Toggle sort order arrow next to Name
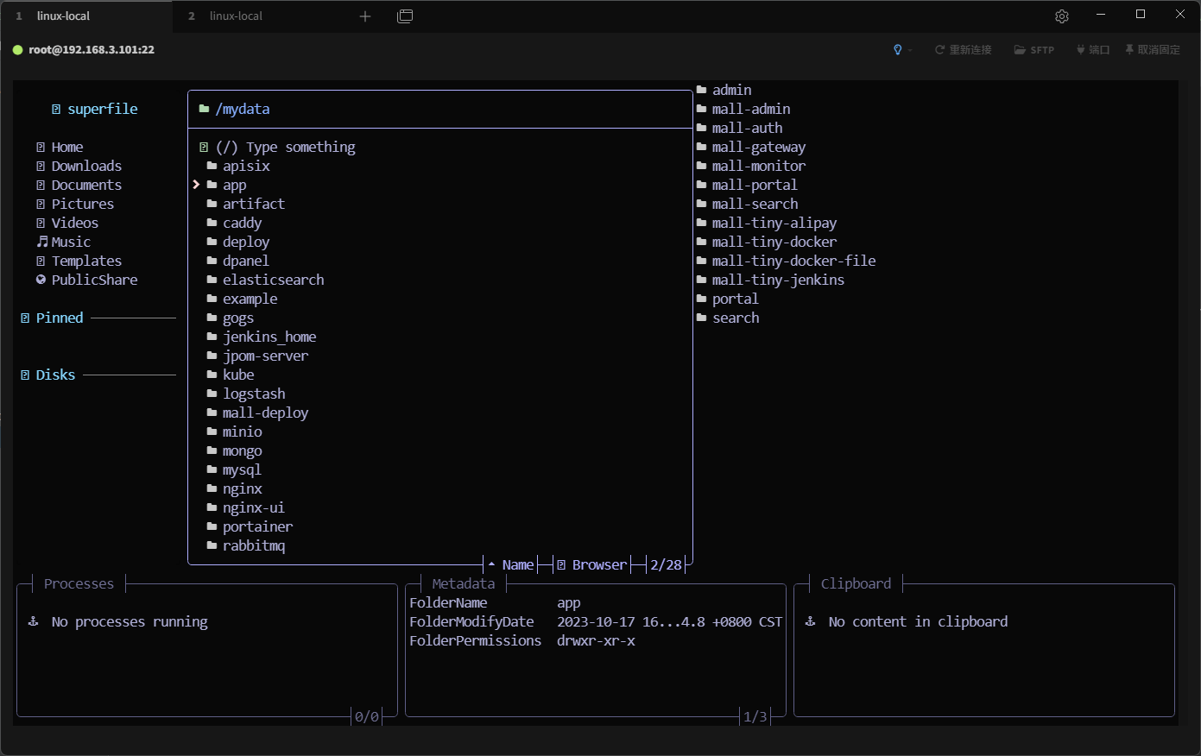 click(491, 564)
